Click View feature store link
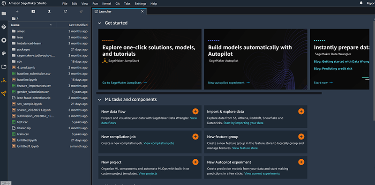Screen dimensions: 375x185 (x=245, y=148)
